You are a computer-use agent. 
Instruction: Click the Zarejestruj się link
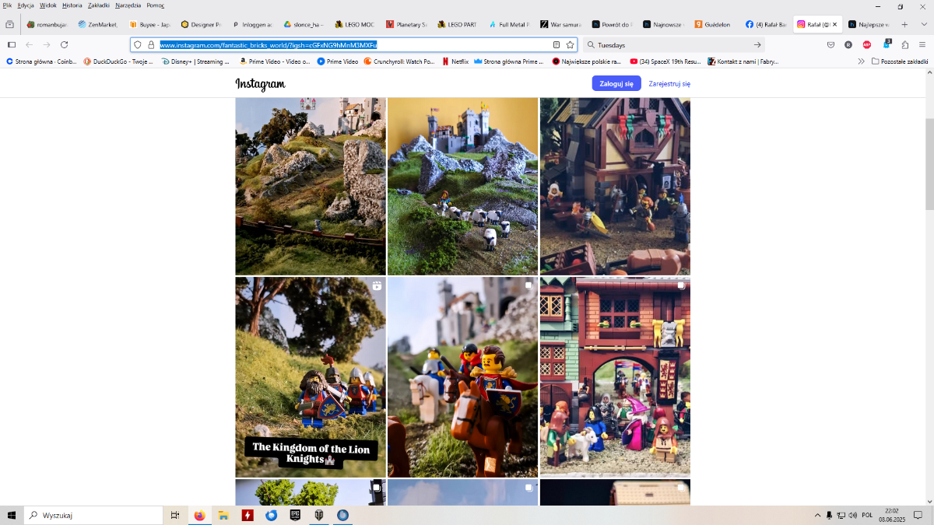click(669, 83)
